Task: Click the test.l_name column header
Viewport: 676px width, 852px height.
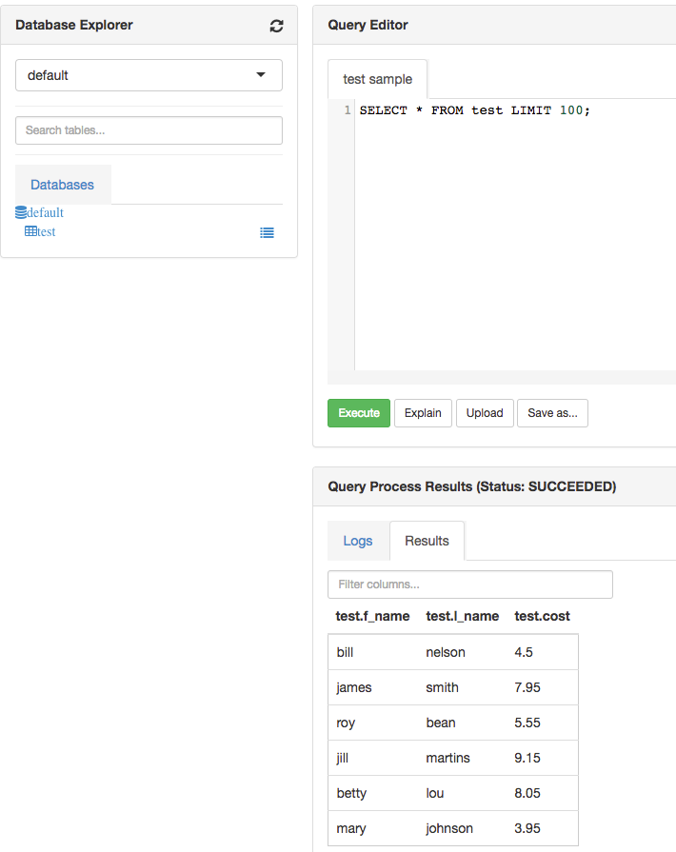Action: (x=463, y=616)
